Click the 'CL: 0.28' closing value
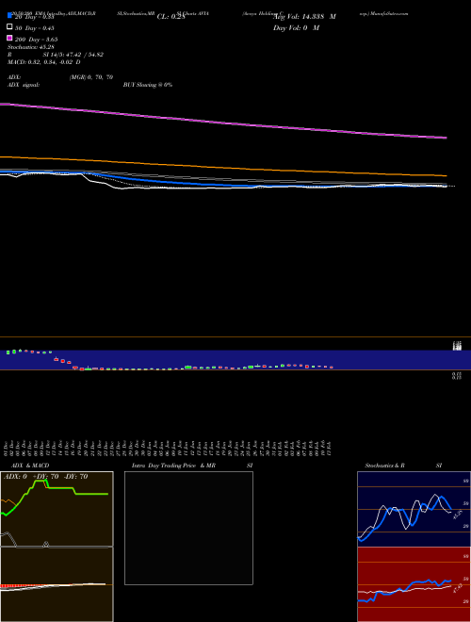The width and height of the screenshot is (471, 622). (171, 17)
